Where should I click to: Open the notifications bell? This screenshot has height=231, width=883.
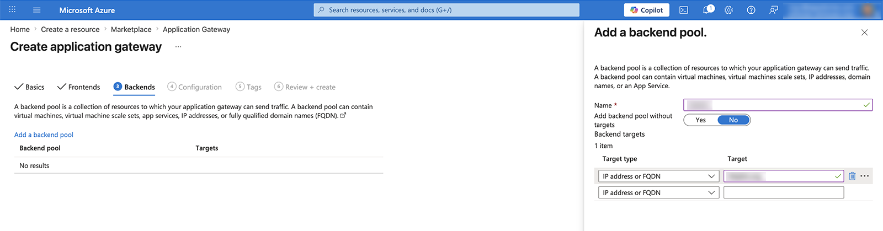click(x=707, y=10)
